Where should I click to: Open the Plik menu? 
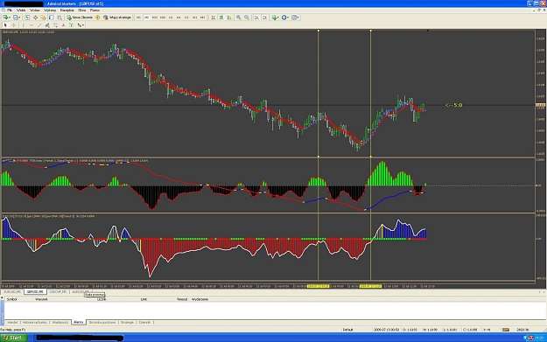coord(10,10)
